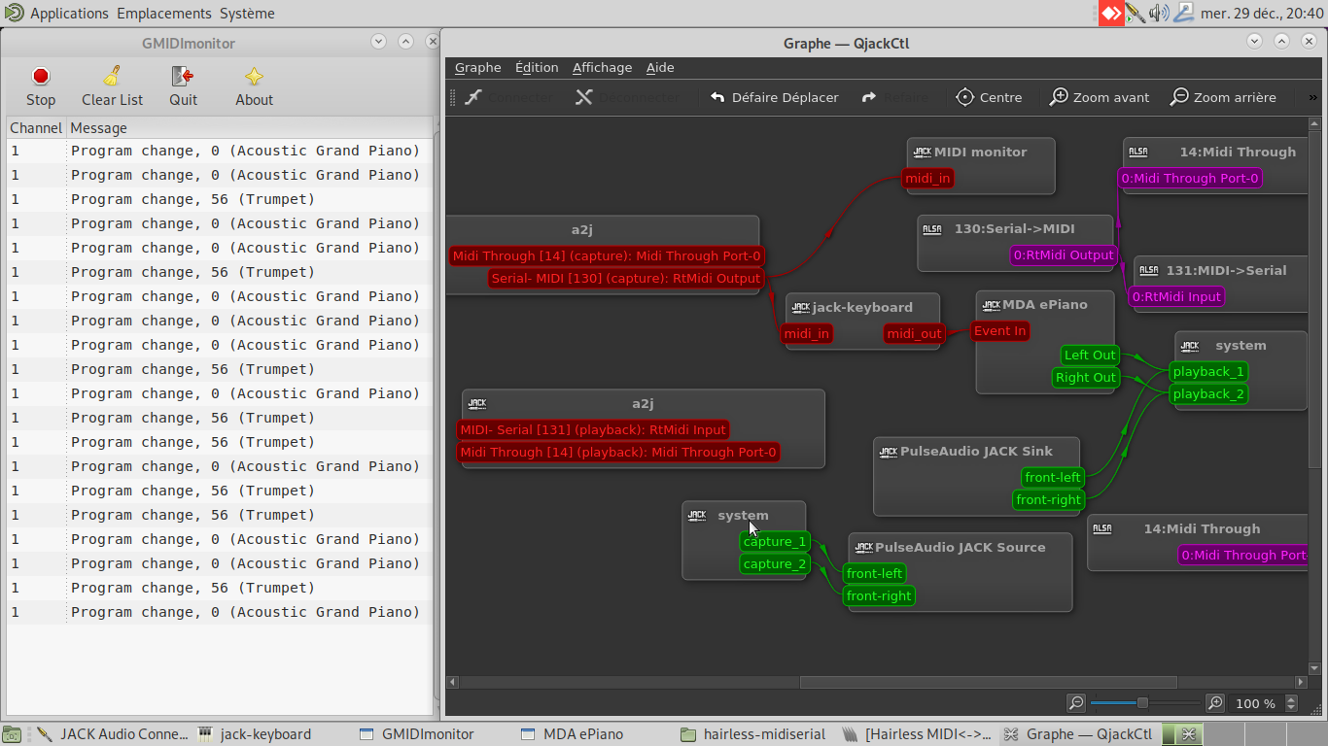The height and width of the screenshot is (746, 1328).
Task: Select the playback_2 port on system
Action: [x=1208, y=394]
